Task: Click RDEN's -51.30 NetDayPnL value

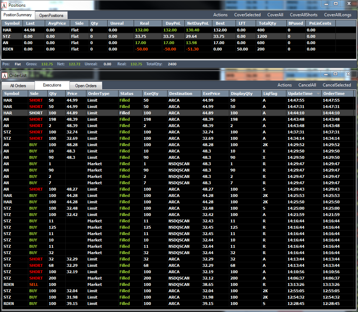Action: point(192,49)
